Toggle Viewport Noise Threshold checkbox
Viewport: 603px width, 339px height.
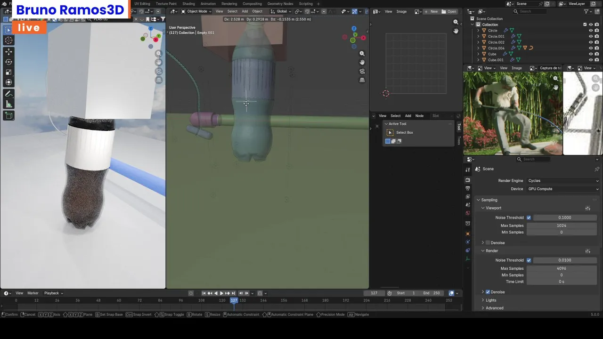point(529,218)
